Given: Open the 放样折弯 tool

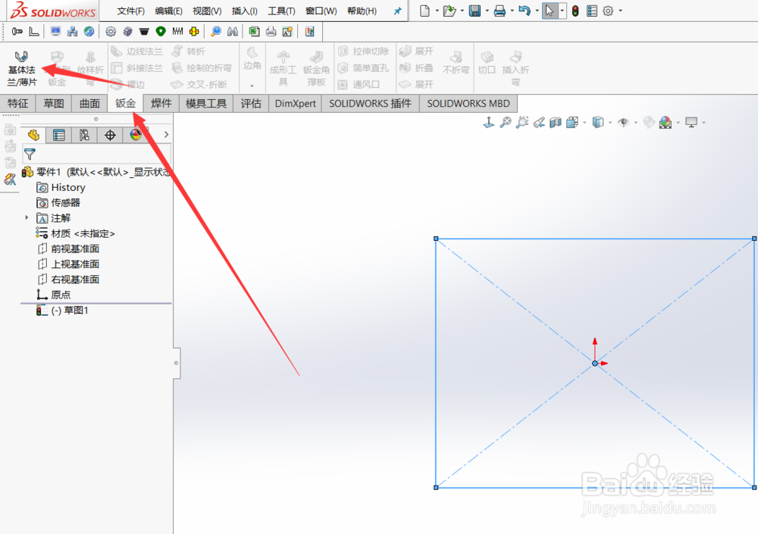Looking at the screenshot, I should [x=89, y=67].
